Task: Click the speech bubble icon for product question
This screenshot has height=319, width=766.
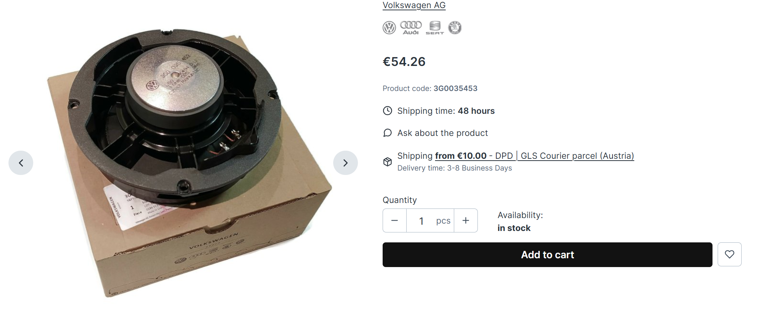Action: [x=387, y=133]
